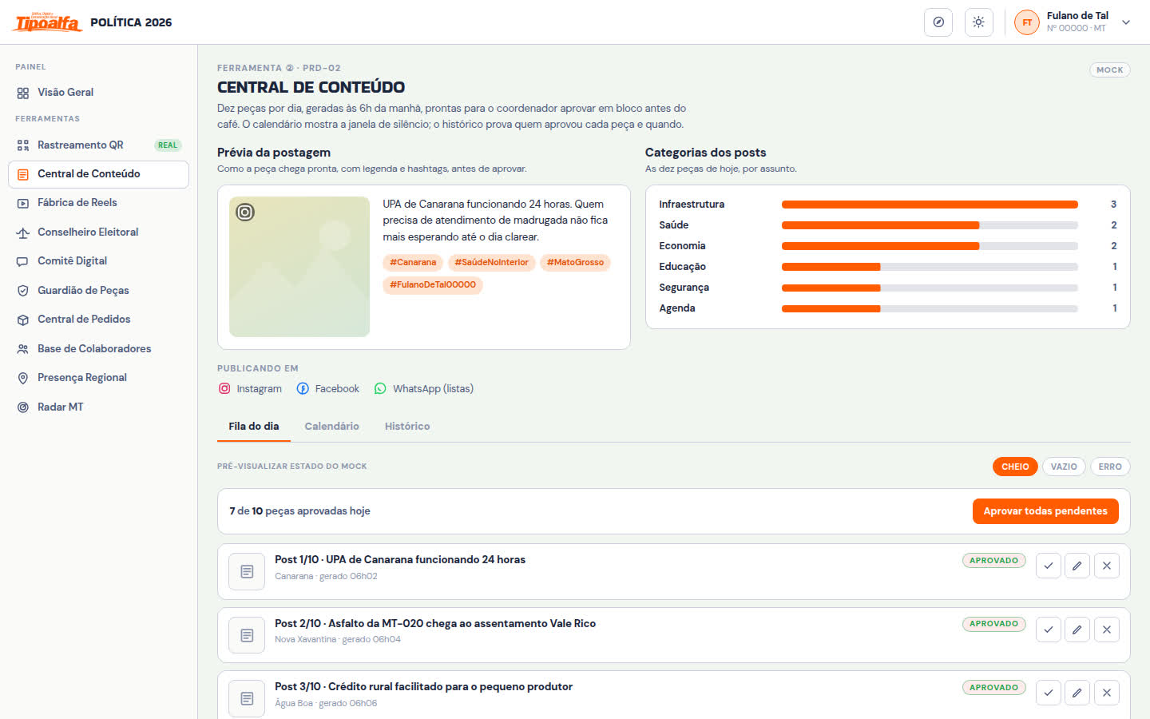This screenshot has width=1150, height=719.
Task: Set mock state to ERRO
Action: tap(1110, 467)
